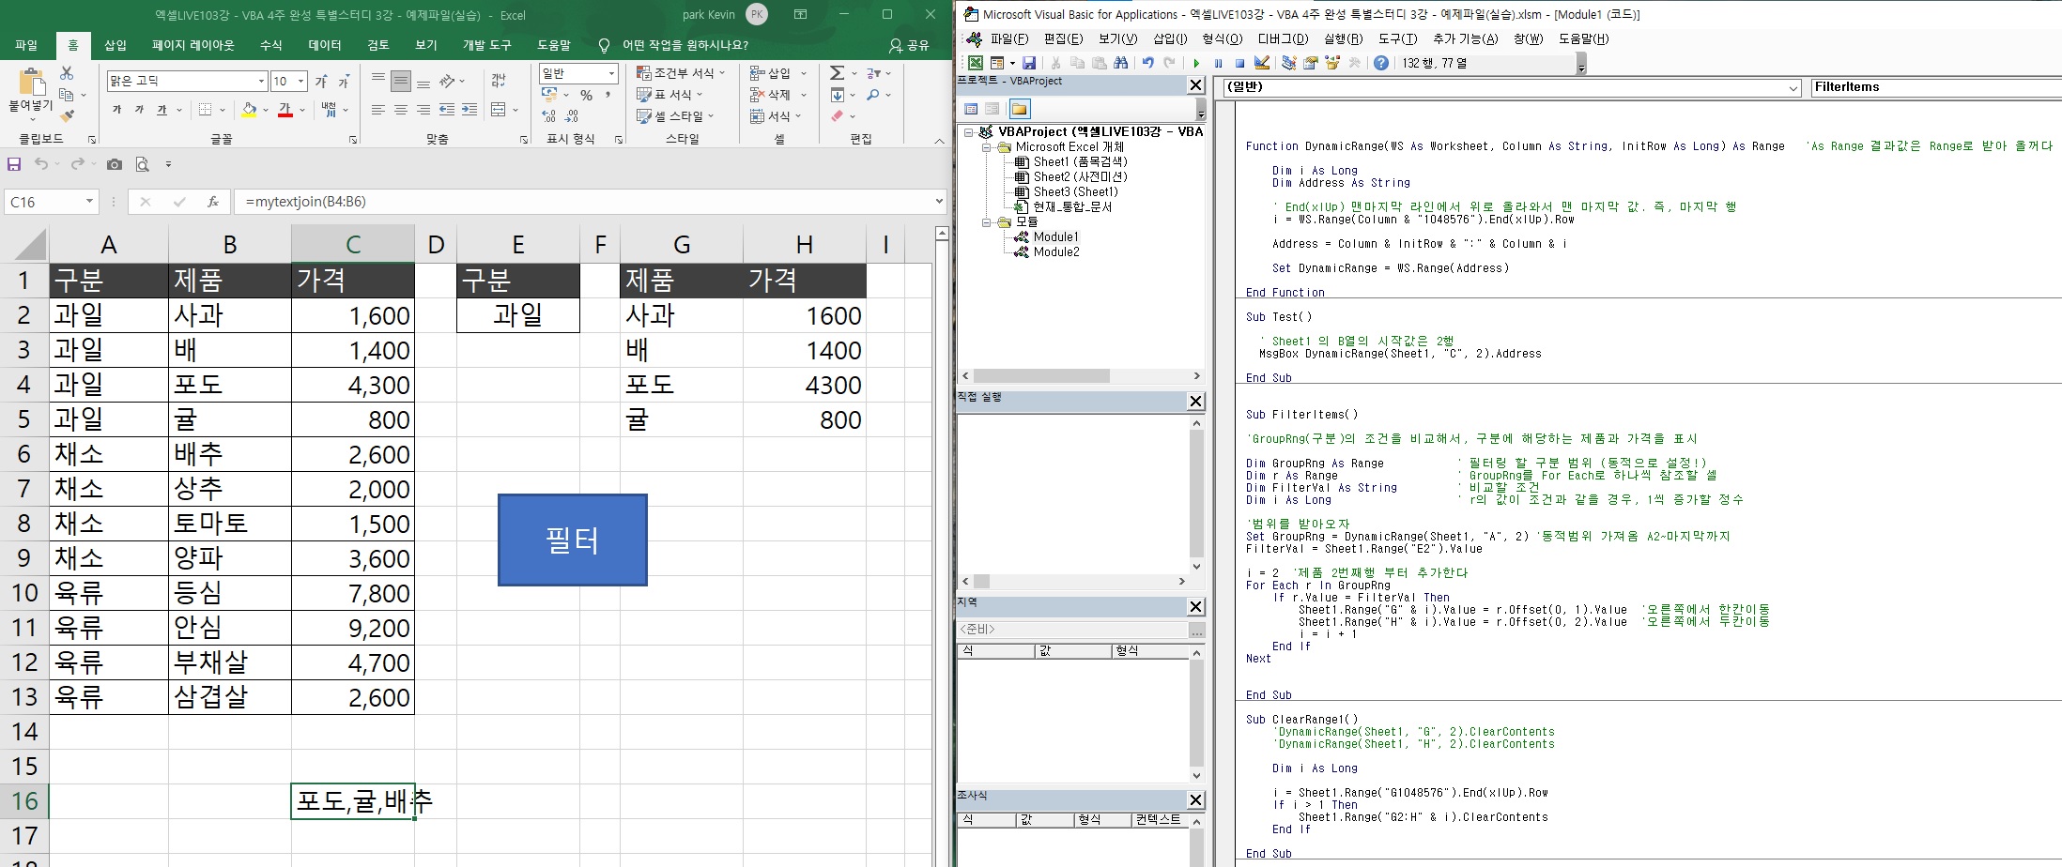Click the camera icon in Quick Access Toolbar
The height and width of the screenshot is (867, 2062).
pos(115,164)
